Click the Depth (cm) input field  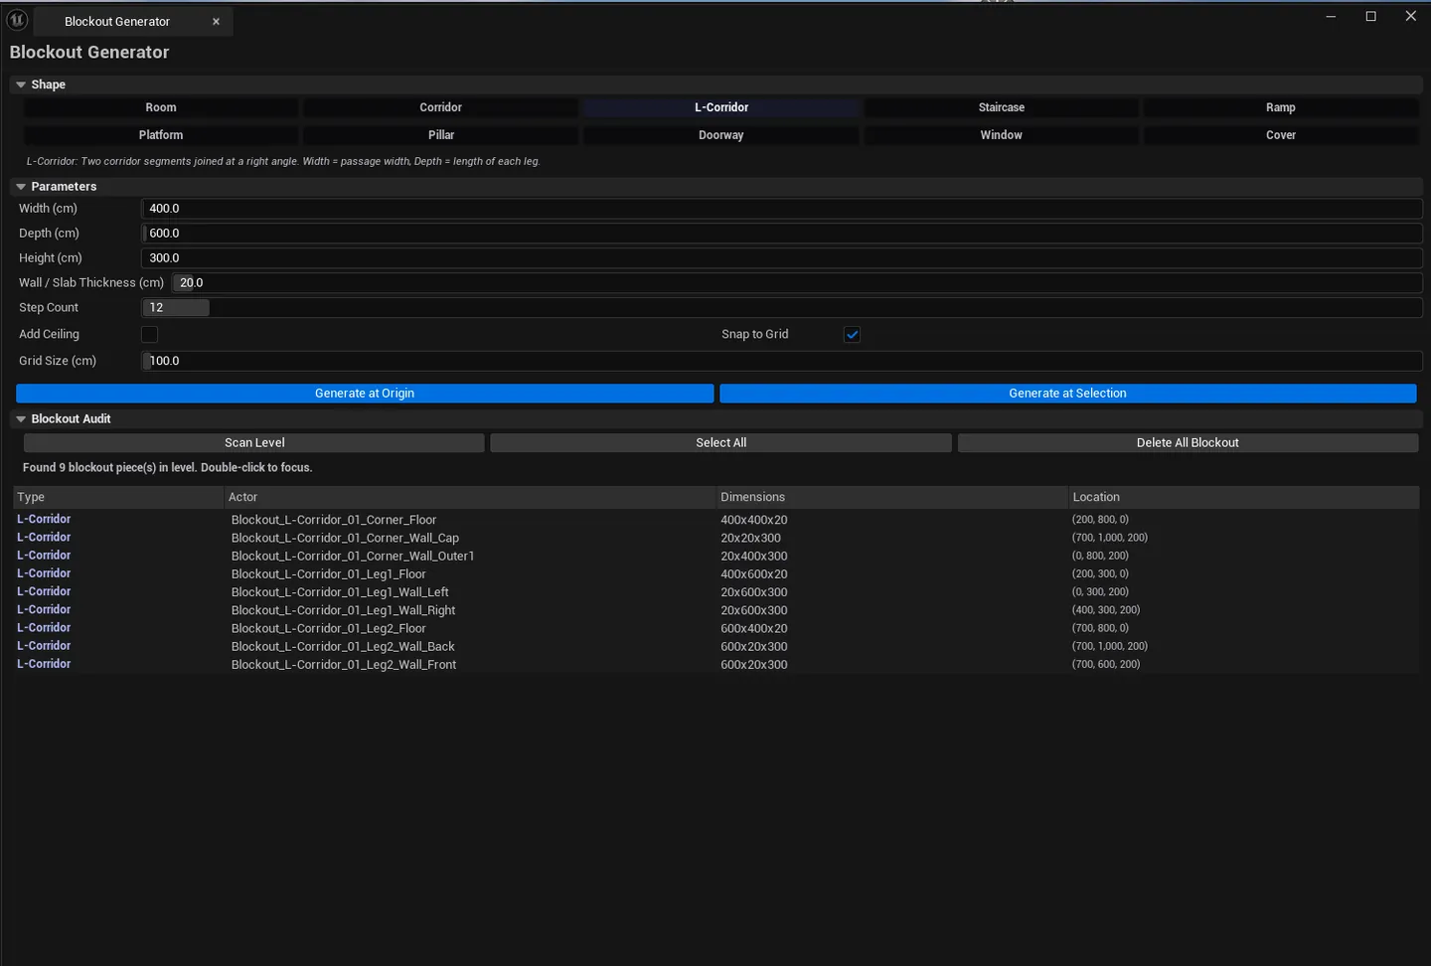[x=782, y=234]
